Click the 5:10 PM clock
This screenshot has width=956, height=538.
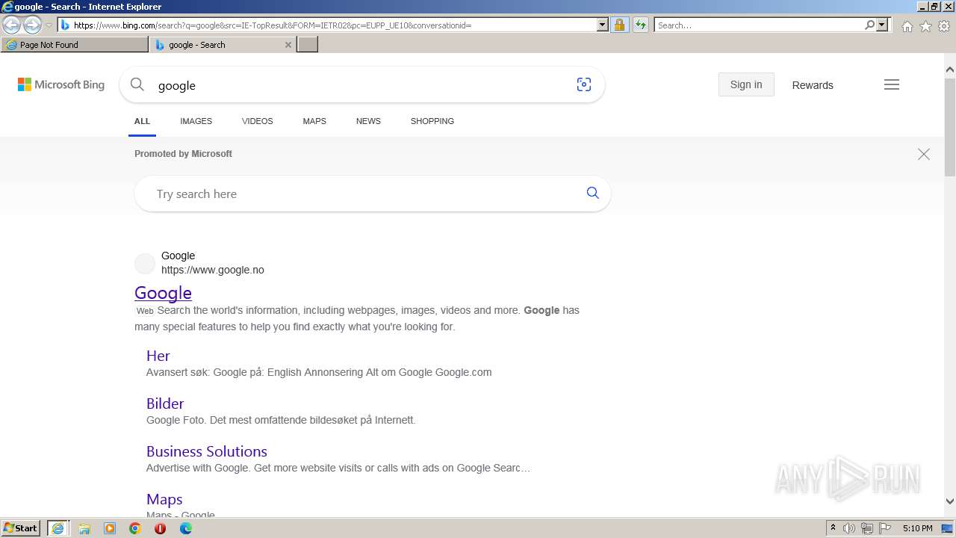tap(917, 528)
